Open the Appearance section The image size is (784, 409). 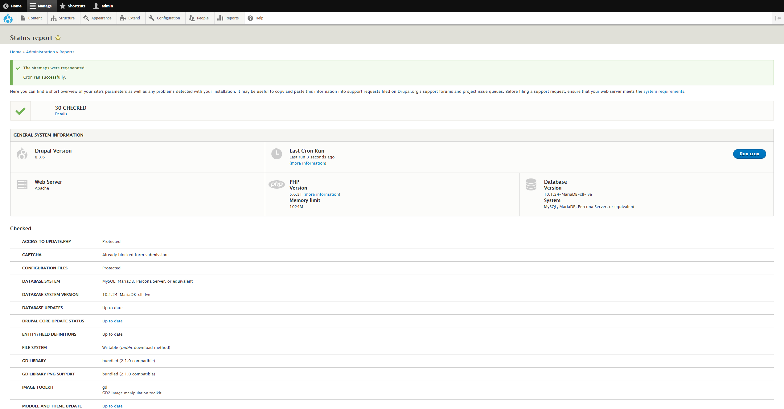(98, 18)
